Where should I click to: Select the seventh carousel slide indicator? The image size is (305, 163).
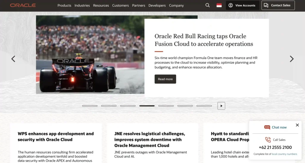[x=204, y=106]
